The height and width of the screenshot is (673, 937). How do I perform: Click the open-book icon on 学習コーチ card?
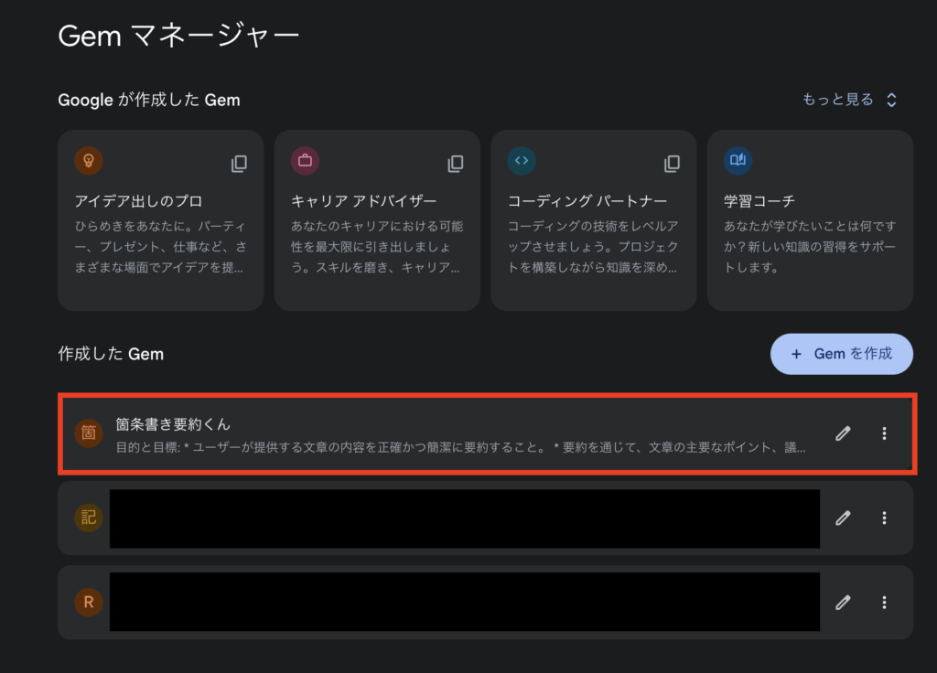pos(738,161)
